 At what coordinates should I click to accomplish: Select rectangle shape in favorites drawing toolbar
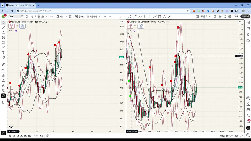160,17
